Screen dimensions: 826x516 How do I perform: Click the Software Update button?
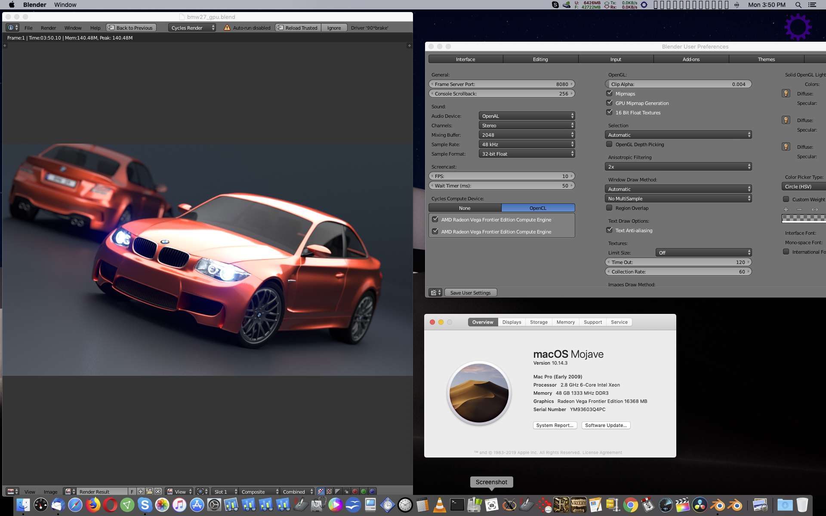pos(606,425)
